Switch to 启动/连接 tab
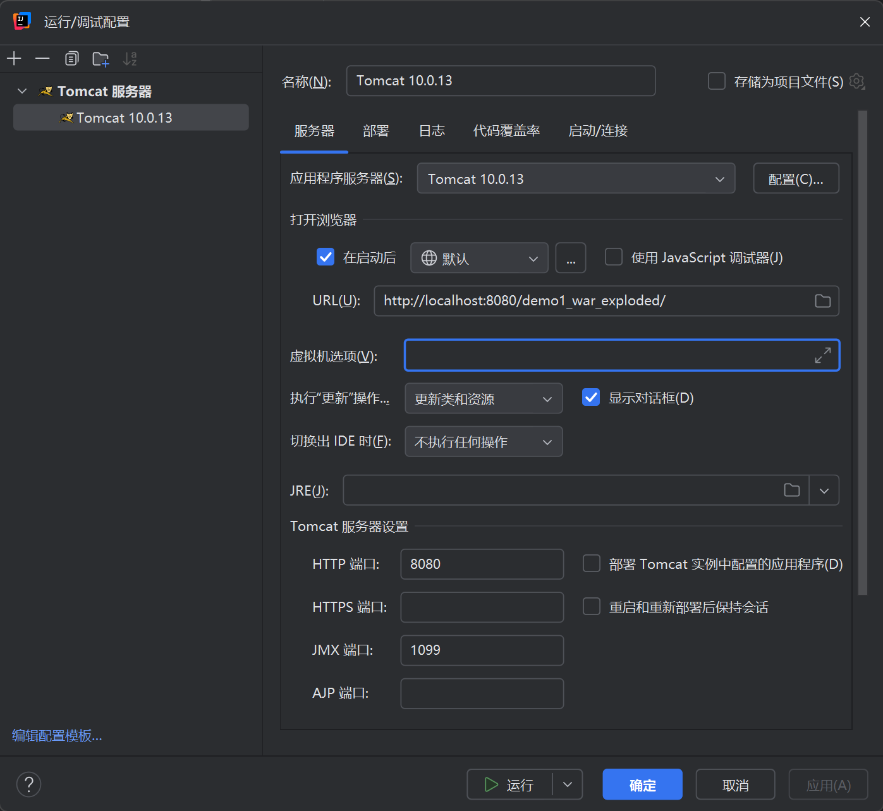 (598, 131)
